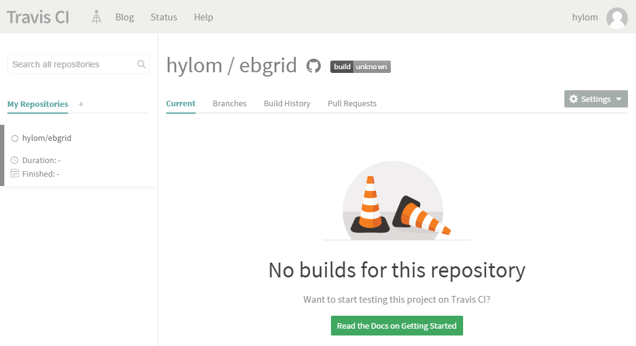
Task: Open the Status page link
Action: tap(164, 17)
